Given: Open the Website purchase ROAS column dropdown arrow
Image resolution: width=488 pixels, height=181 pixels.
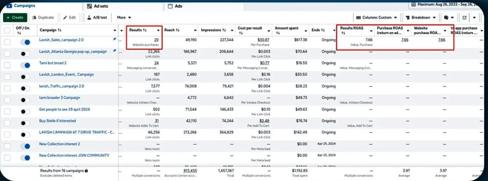Looking at the screenshot, I should coord(445,31).
